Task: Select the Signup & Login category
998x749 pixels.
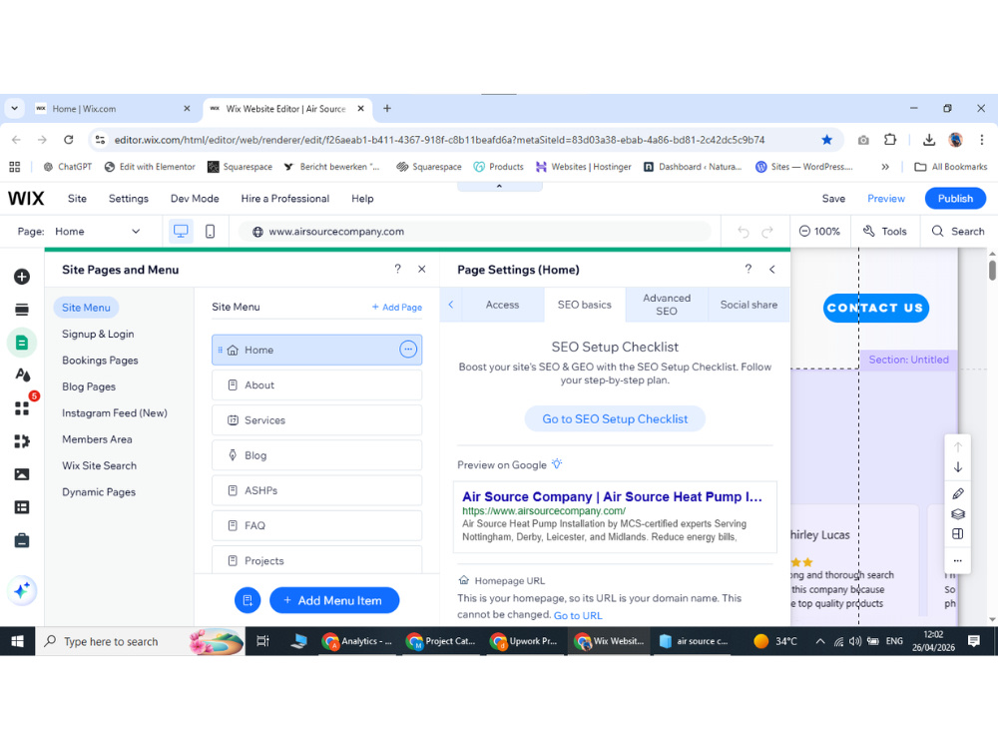Action: coord(98,334)
